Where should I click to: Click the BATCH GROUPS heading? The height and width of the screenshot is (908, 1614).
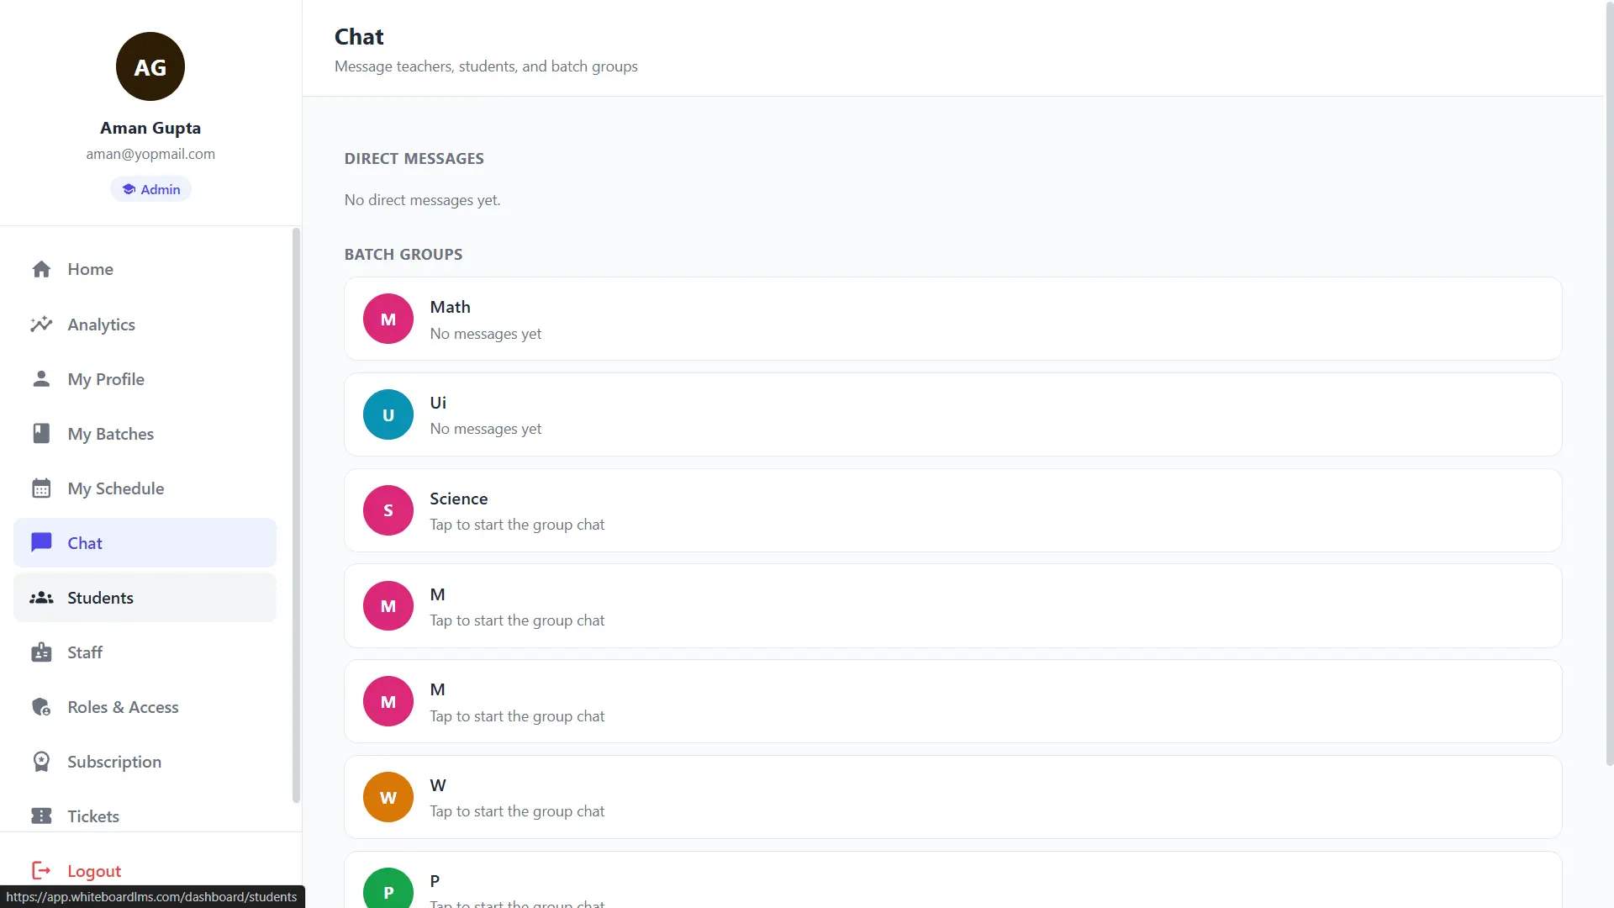[x=403, y=255]
